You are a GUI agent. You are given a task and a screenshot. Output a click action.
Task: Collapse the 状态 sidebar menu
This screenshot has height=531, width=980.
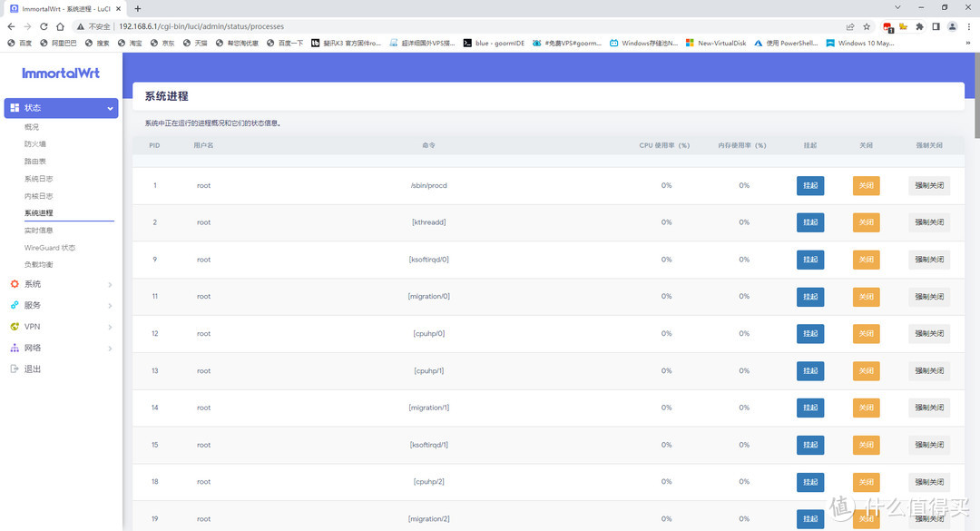click(62, 108)
